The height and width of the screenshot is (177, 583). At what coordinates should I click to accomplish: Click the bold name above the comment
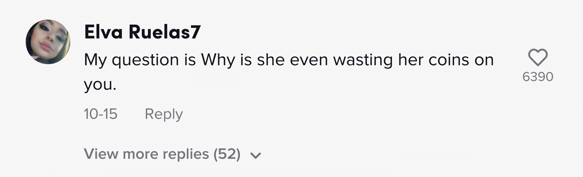142,33
